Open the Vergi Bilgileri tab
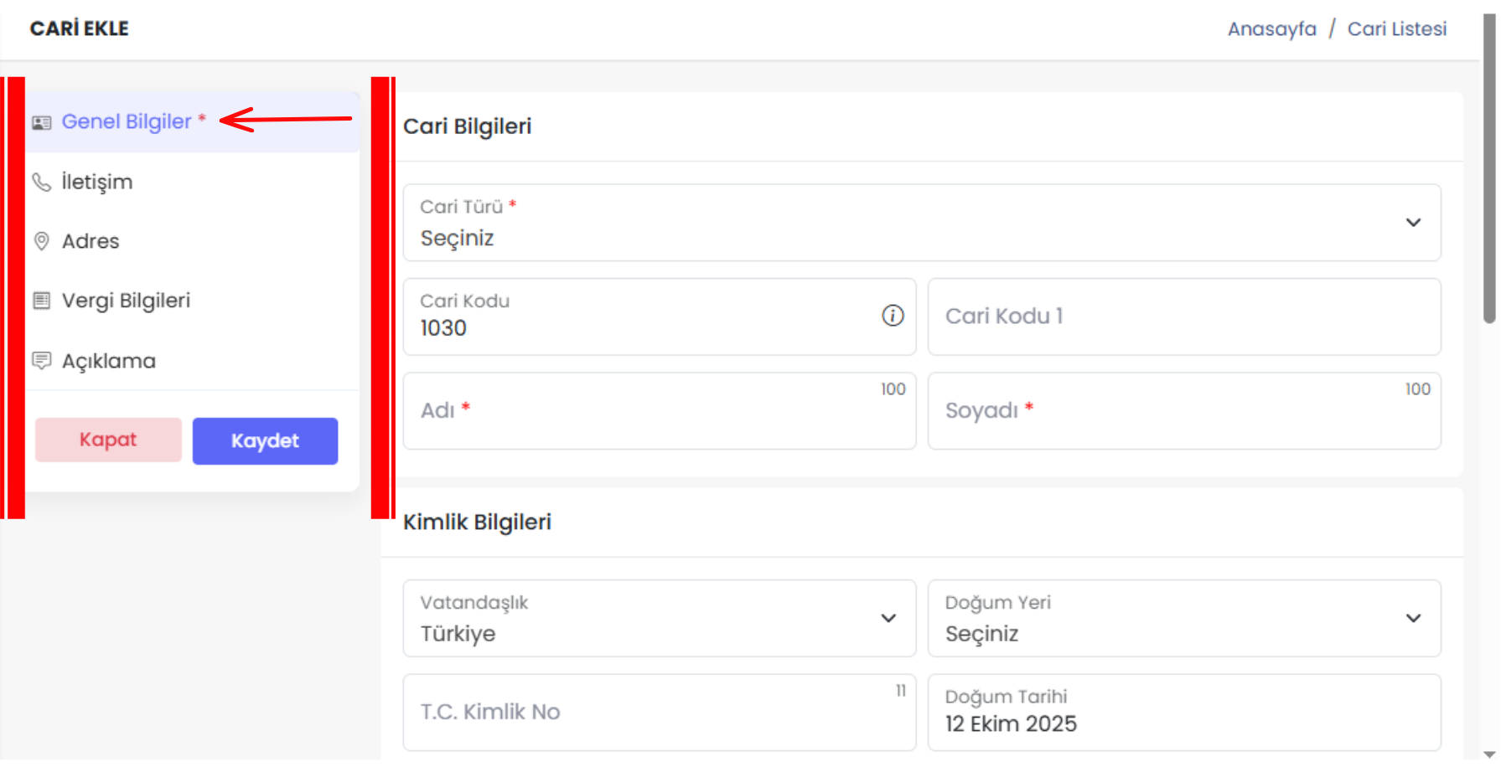This screenshot has height=772, width=1501. coord(126,301)
